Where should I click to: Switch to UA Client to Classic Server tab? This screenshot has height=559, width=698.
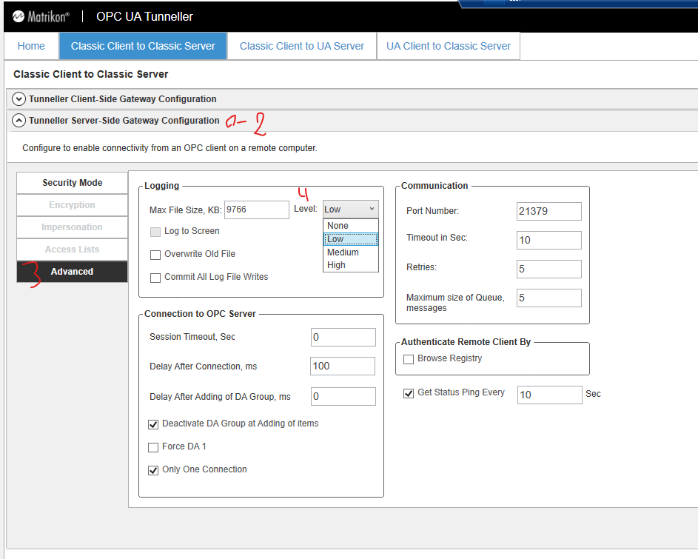pyautogui.click(x=449, y=46)
